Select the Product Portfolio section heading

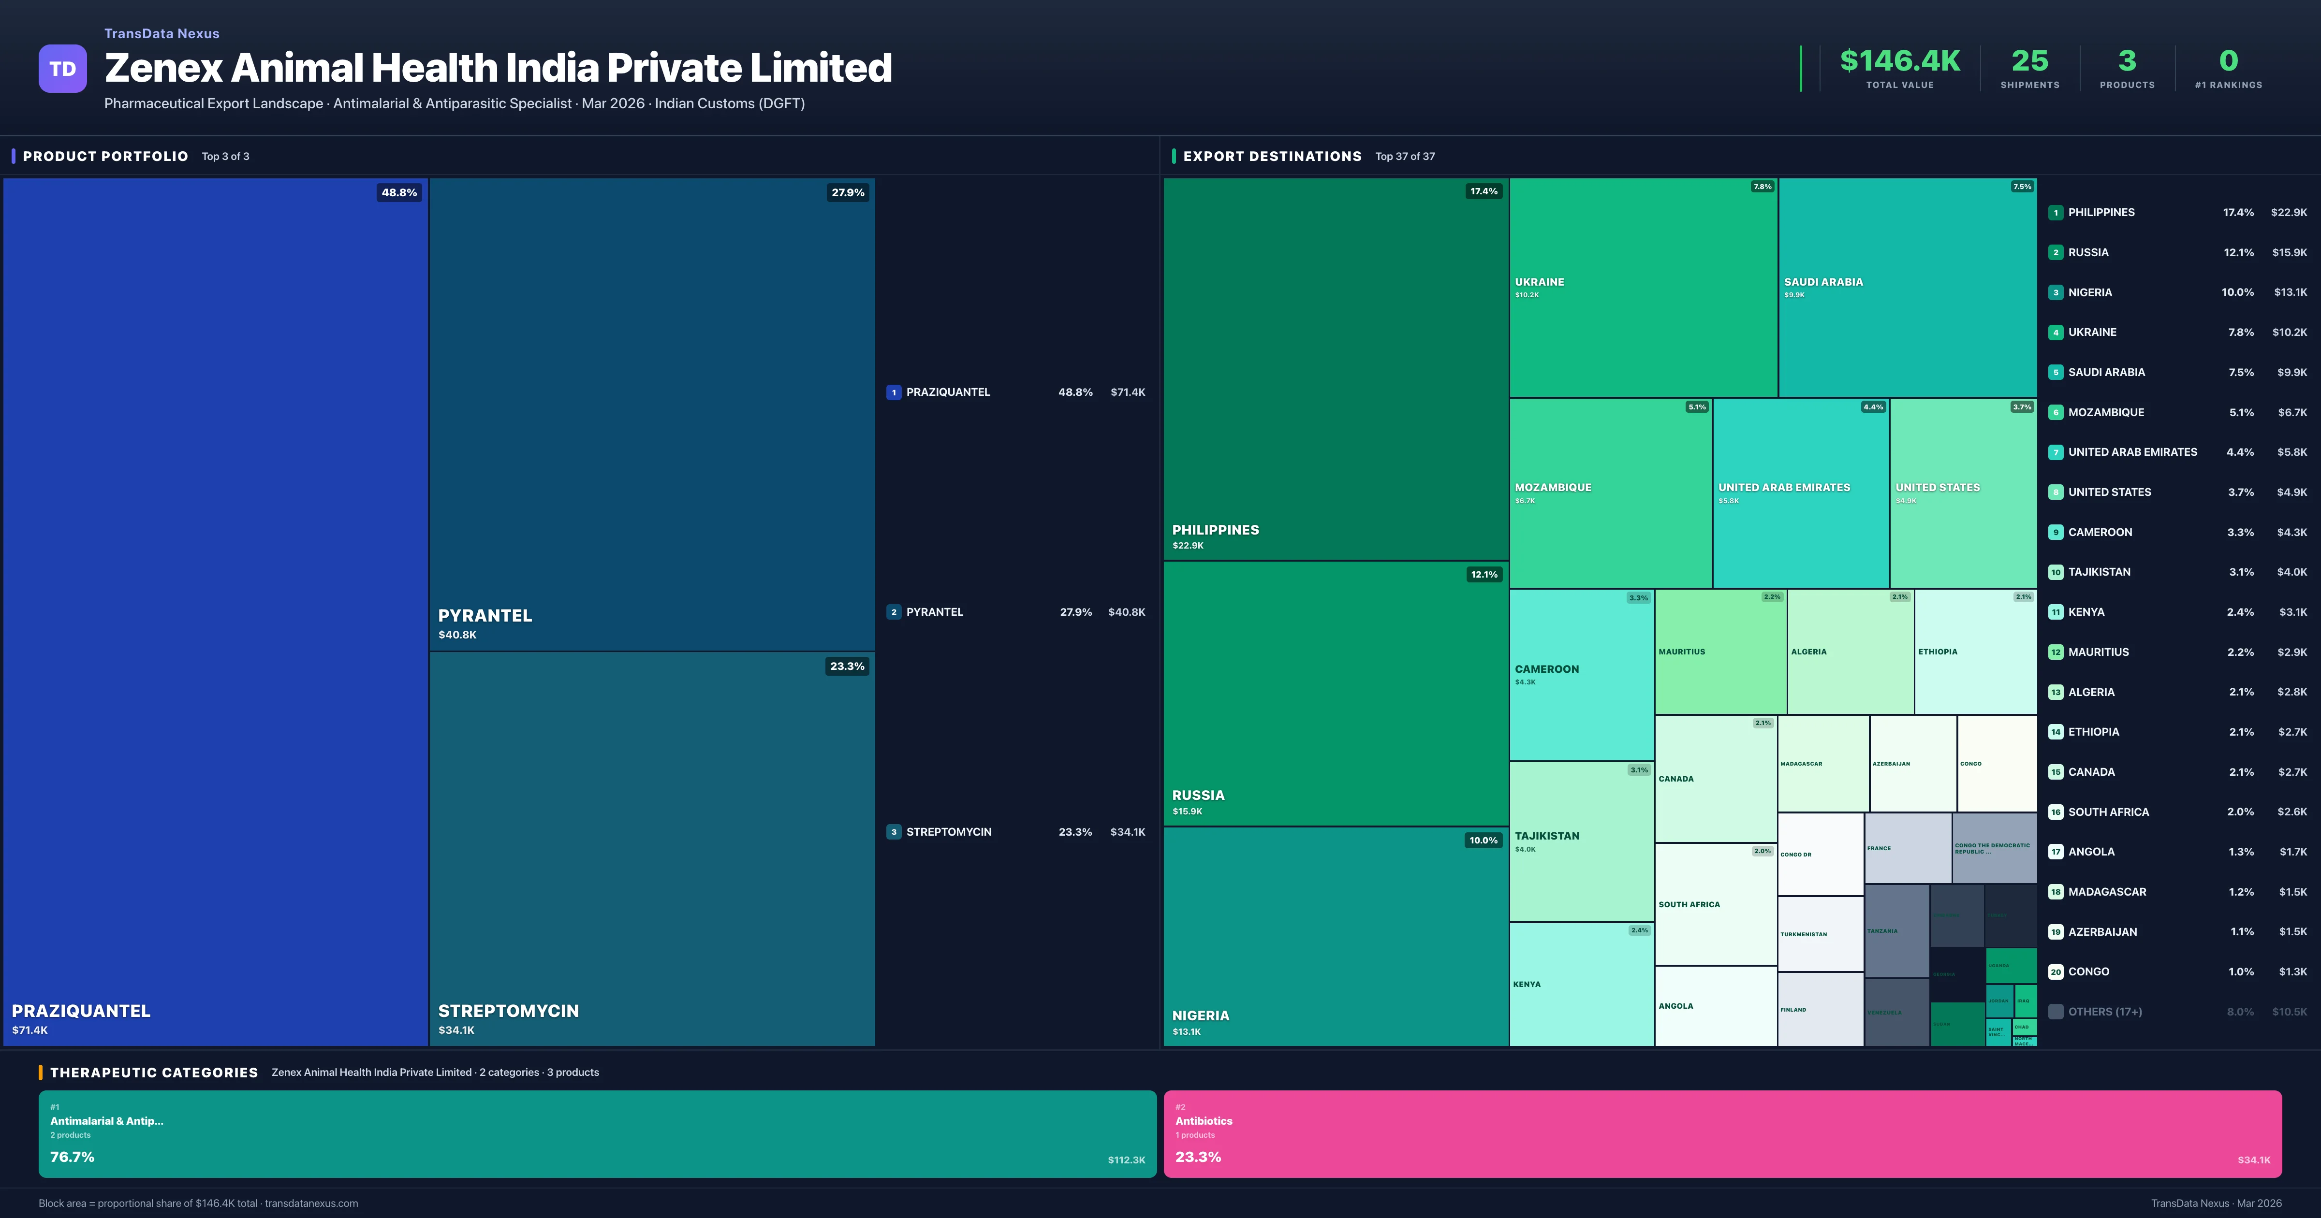point(105,156)
